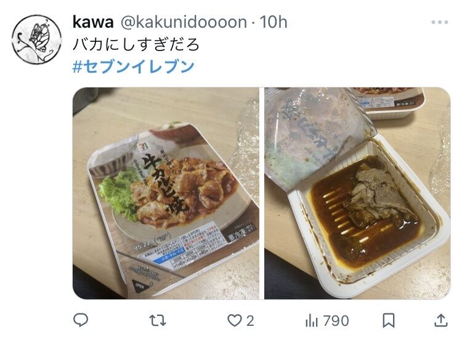Open the 10h timestamp permalink

pos(274,22)
